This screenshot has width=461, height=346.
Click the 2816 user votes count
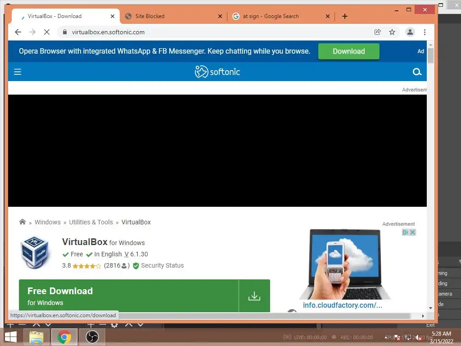(117, 266)
